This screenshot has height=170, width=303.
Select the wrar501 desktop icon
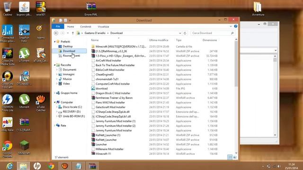coord(41,8)
